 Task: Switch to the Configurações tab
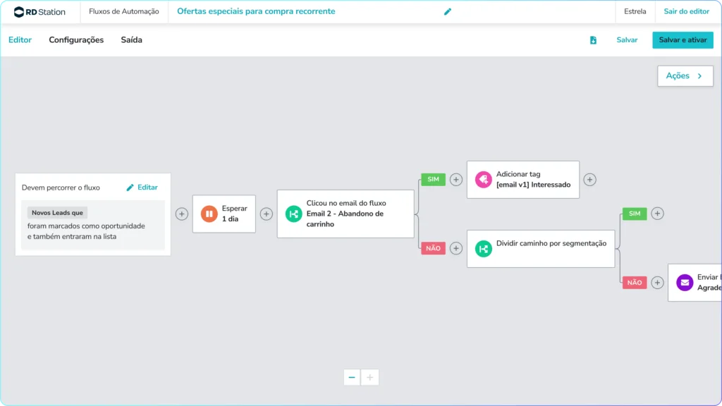point(76,40)
